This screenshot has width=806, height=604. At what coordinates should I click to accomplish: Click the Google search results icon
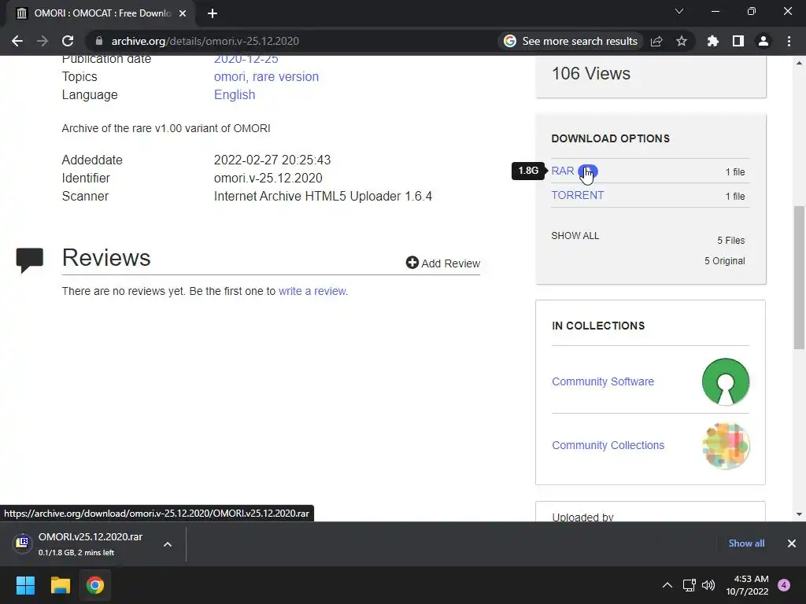(510, 41)
